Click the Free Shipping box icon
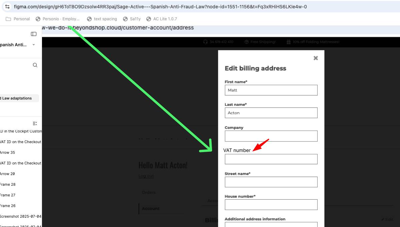The image size is (400, 227). 246,42
